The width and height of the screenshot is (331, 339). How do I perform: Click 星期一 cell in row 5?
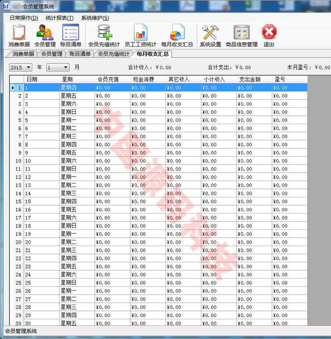(77, 120)
